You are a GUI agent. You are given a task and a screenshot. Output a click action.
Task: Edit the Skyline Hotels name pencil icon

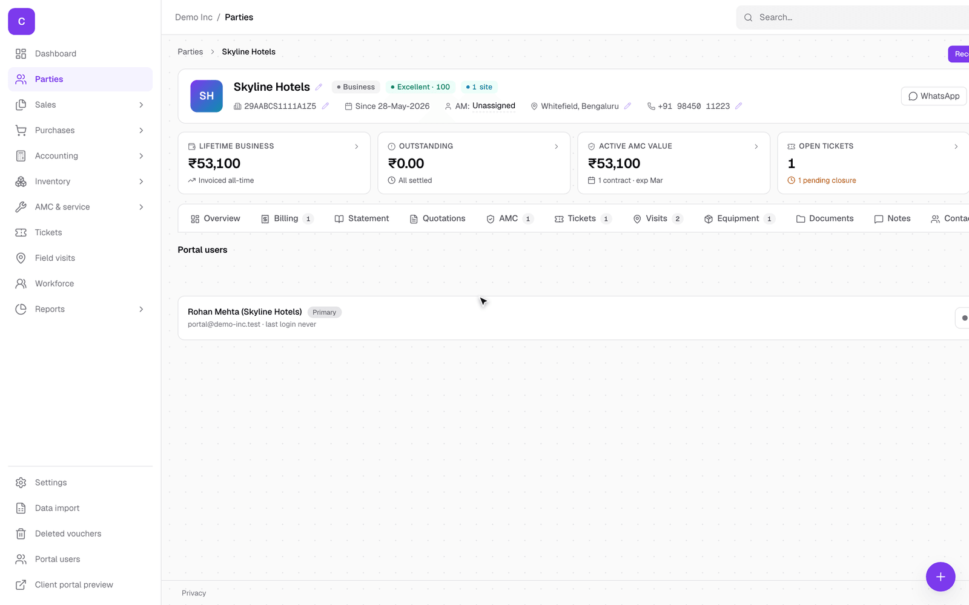(319, 87)
